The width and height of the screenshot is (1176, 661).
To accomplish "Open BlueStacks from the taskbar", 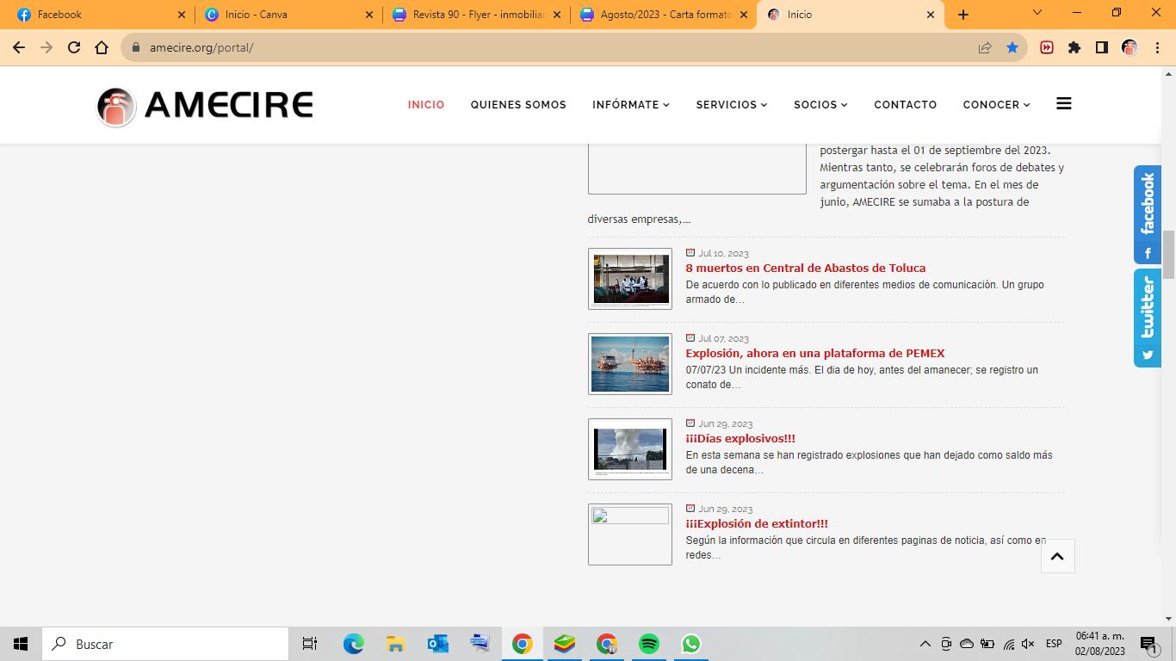I will [565, 644].
